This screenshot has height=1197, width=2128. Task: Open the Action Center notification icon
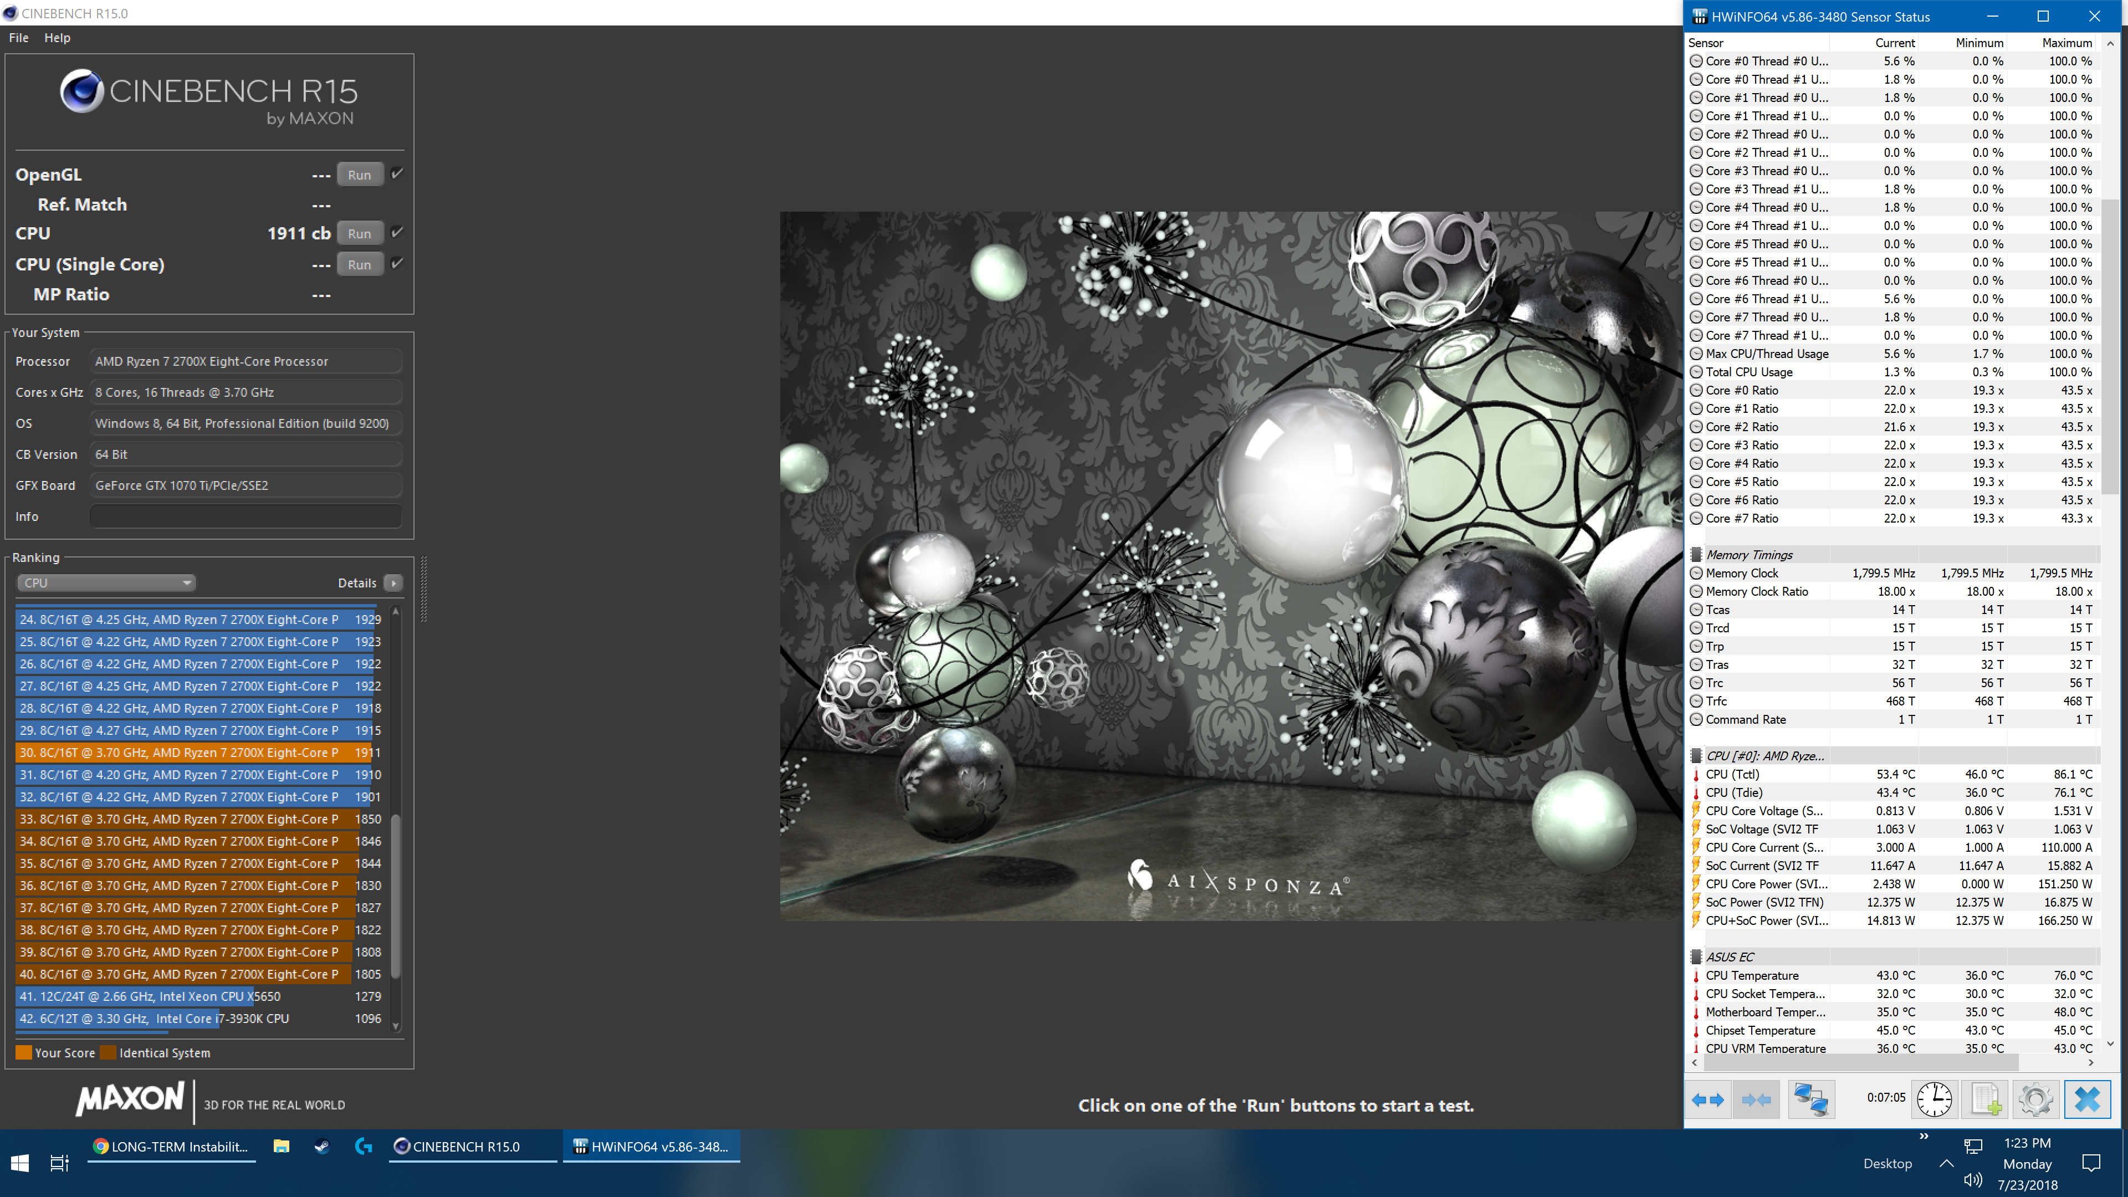pos(2091,1163)
